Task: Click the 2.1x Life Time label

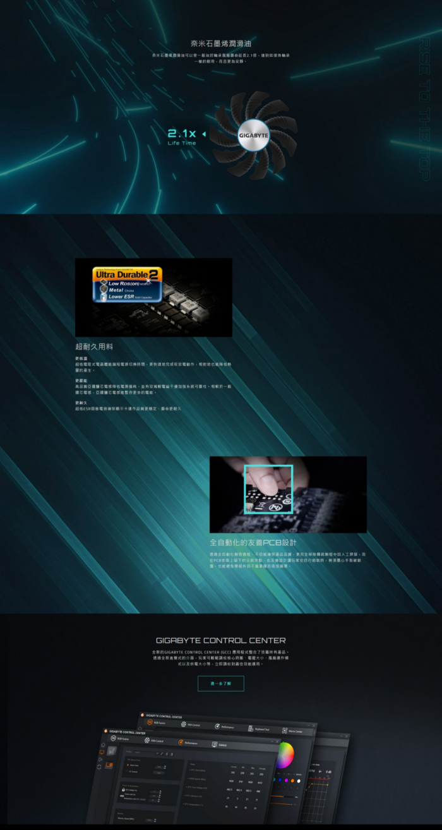Action: 182,137
